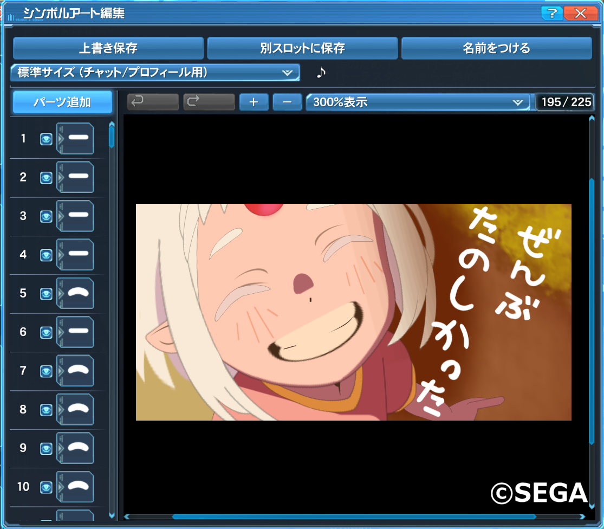This screenshot has width=604, height=529.
Task: Click the redo arrow button
Action: [209, 102]
